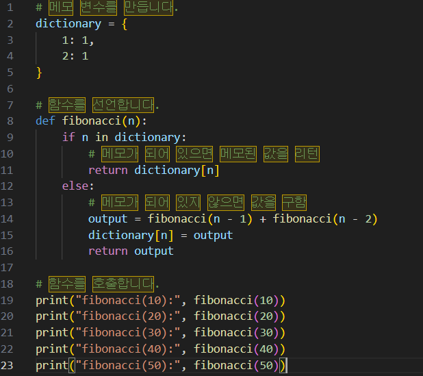This screenshot has width=423, height=376.
Task: Click the string "fibonacci(30):" on line 21
Action: 128,333
